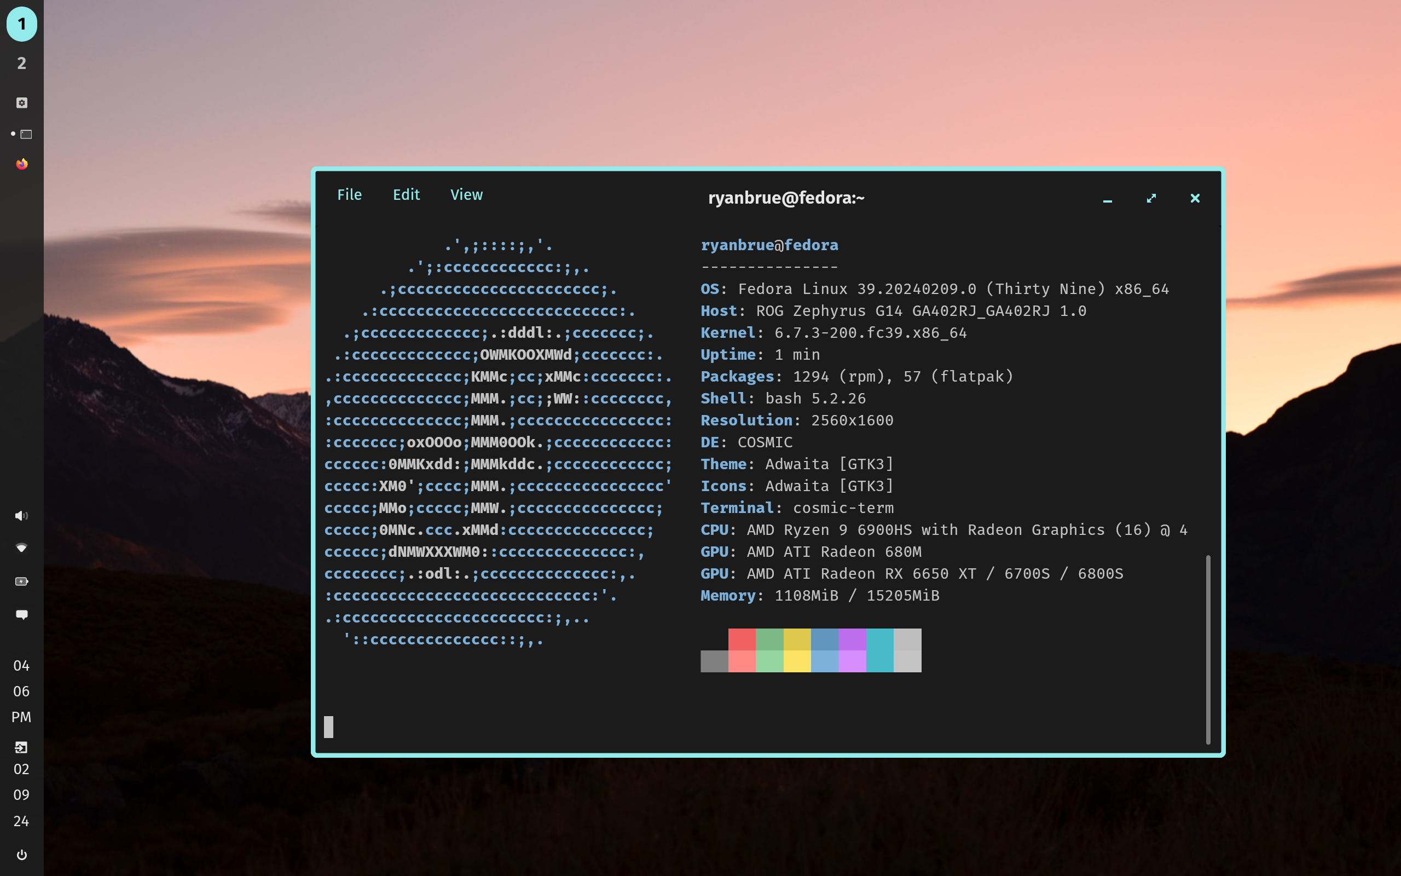This screenshot has width=1401, height=876.
Task: Maximize the terminal window
Action: pos(1151,198)
